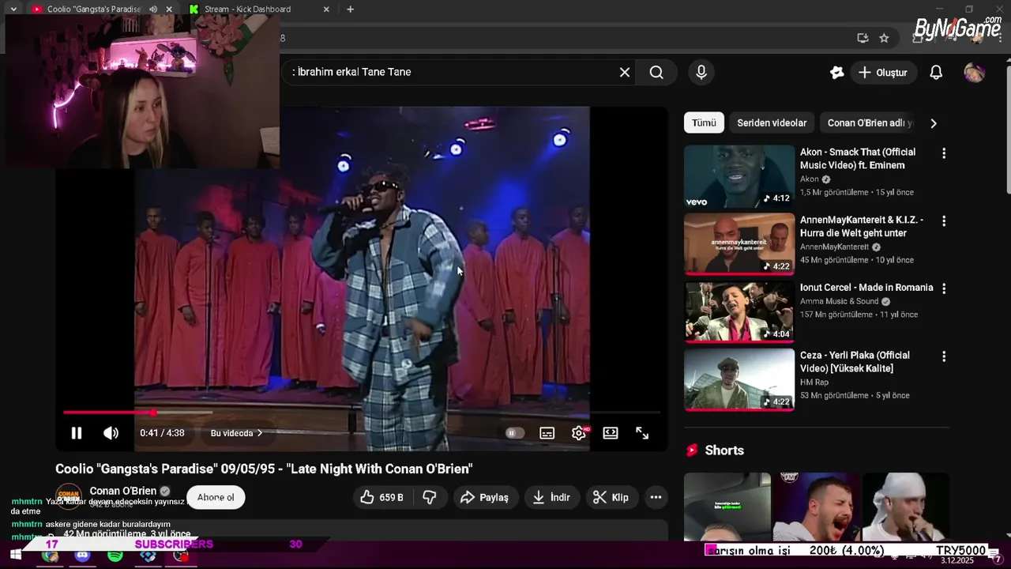The image size is (1011, 569).
Task: Open options menu for Ceza Yerli Plaka
Action: (943, 356)
